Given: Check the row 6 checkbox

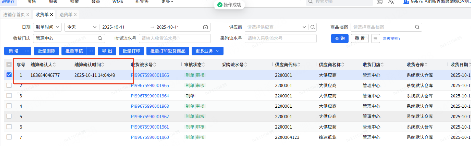Looking at the screenshot, I should pos(9,127).
